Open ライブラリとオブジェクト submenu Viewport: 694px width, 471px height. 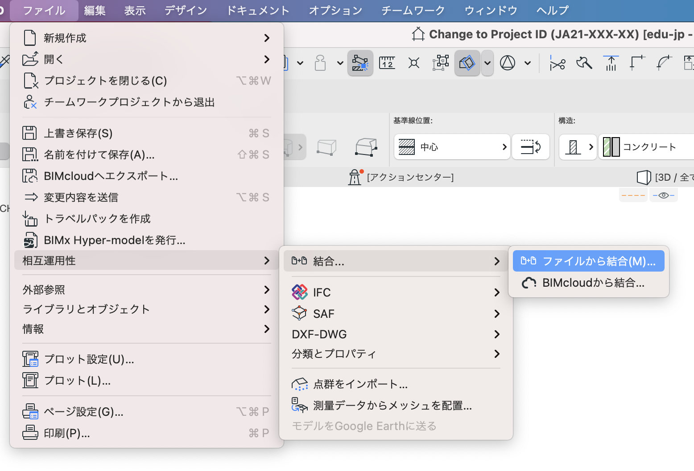tap(146, 309)
